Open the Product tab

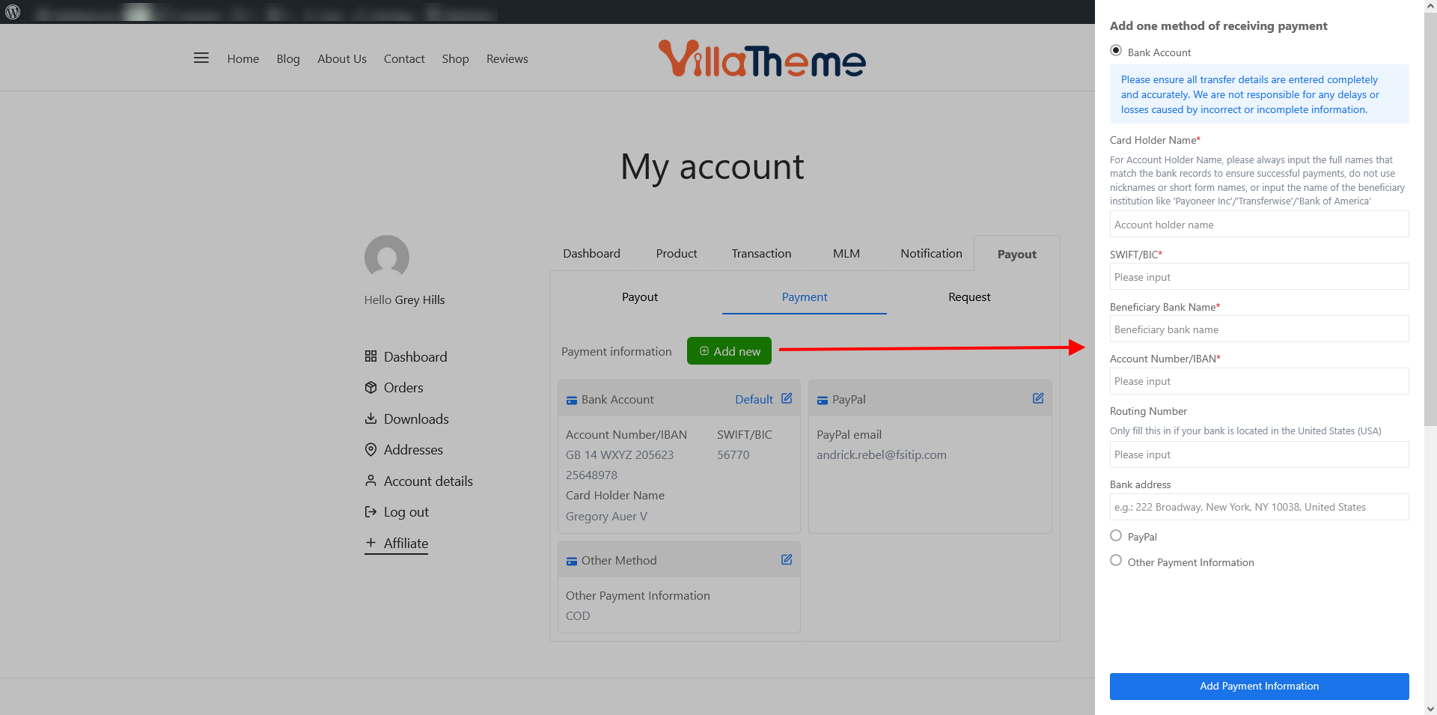pos(677,253)
